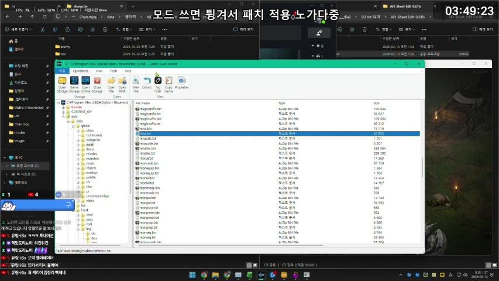Sort file list by Size column
The image size is (499, 281).
[376, 103]
